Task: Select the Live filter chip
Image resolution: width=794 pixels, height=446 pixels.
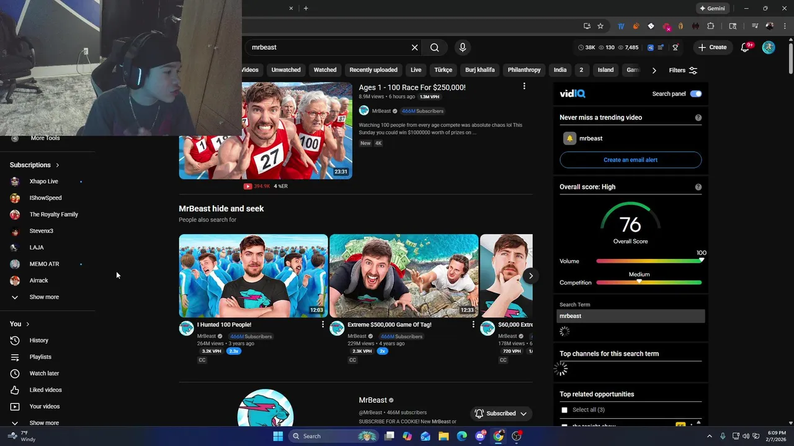Action: 416,70
